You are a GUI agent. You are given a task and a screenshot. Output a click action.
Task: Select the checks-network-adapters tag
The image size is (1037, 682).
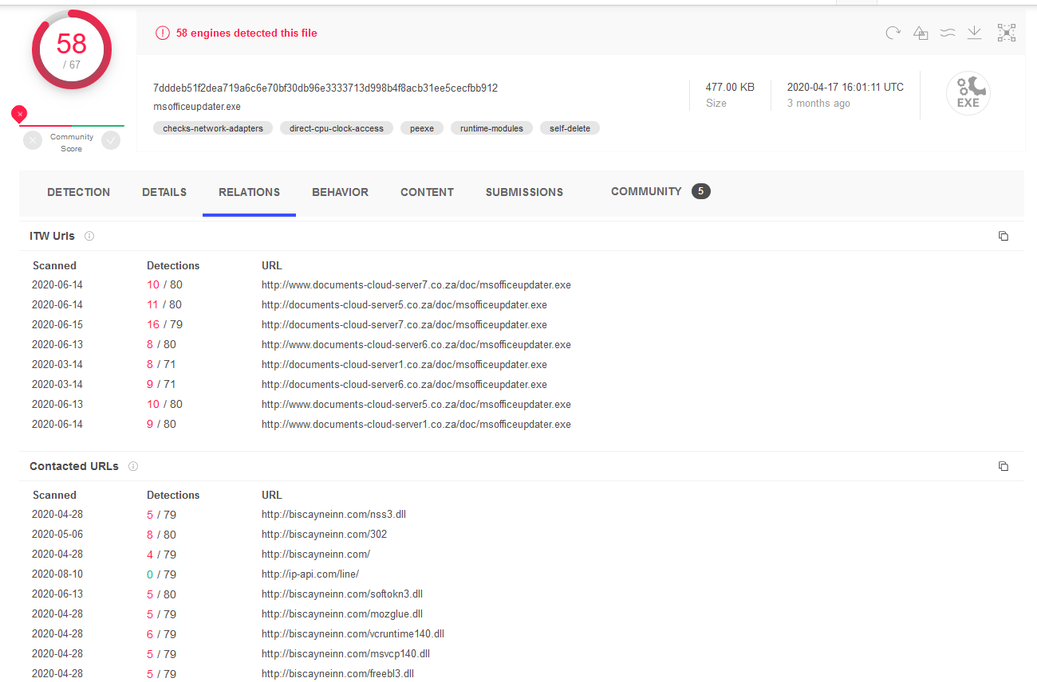click(x=212, y=127)
